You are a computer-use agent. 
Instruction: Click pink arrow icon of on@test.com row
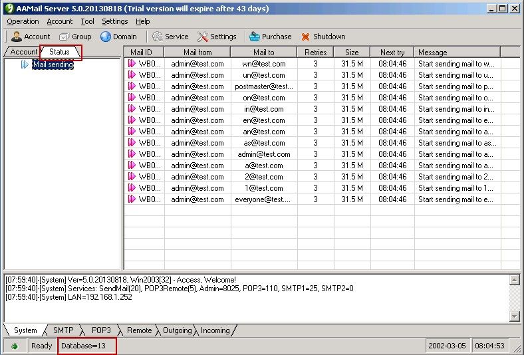click(132, 98)
